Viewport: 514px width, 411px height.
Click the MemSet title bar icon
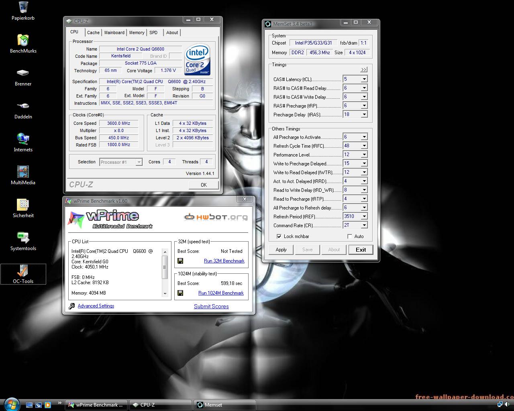pyautogui.click(x=268, y=24)
